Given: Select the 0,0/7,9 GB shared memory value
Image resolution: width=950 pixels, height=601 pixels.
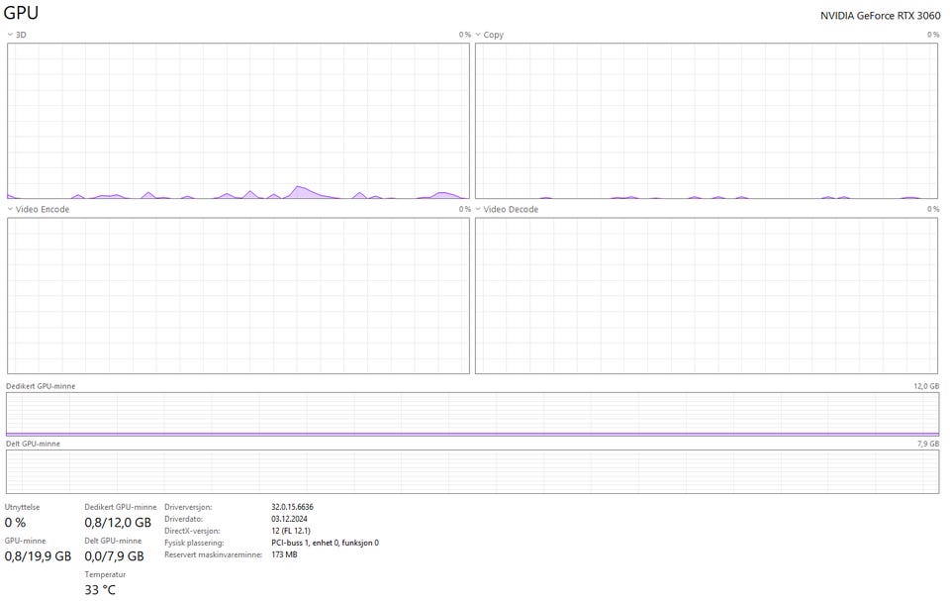Looking at the screenshot, I should point(114,556).
